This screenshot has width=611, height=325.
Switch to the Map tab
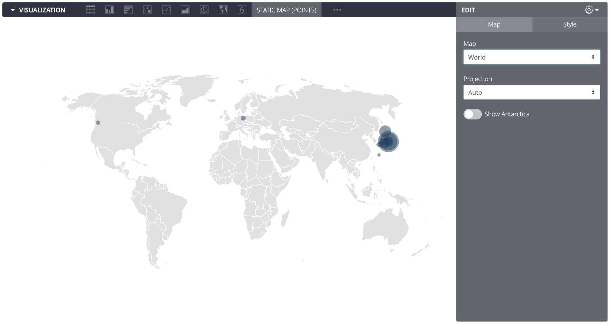(494, 24)
